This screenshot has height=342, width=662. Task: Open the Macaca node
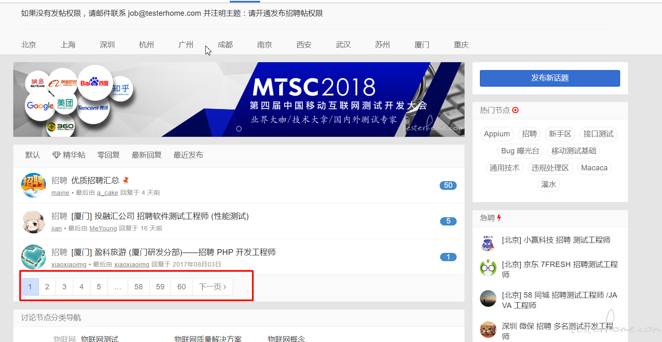[594, 168]
